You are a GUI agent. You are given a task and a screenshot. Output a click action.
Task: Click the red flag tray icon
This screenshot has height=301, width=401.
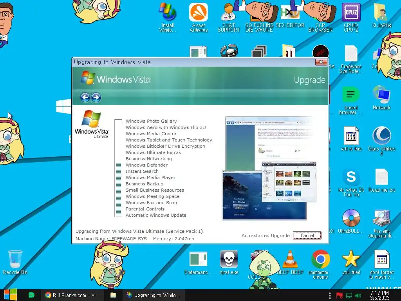tap(340, 296)
